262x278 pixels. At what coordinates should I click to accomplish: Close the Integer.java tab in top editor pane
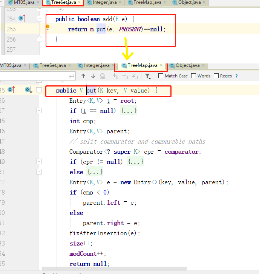pyautogui.click(x=120, y=2)
